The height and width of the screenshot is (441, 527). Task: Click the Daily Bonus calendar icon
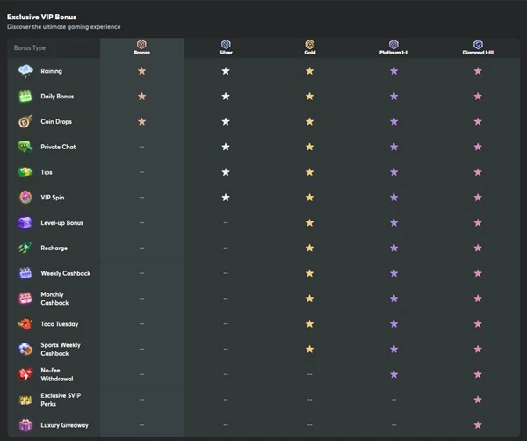coord(25,96)
